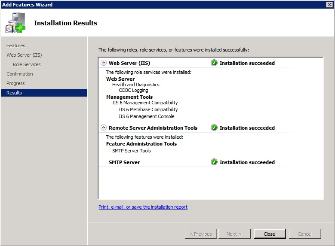Image resolution: width=335 pixels, height=246 pixels.
Task: Click the Web Server (IIS) success checkmark icon
Action: [x=214, y=63]
